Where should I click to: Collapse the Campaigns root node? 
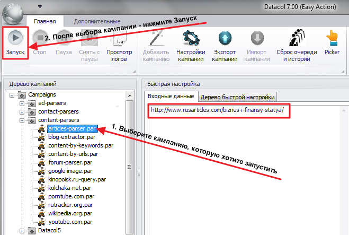[x=12, y=95]
